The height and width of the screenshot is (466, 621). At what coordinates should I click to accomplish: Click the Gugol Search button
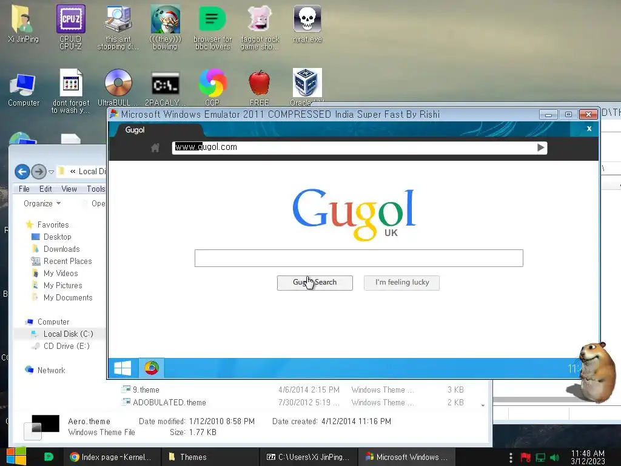[315, 283]
